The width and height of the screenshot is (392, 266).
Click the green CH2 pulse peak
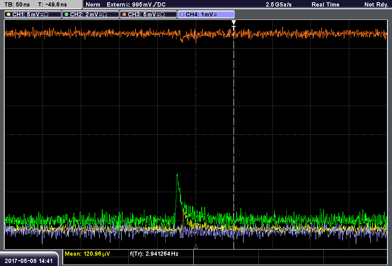(177, 175)
